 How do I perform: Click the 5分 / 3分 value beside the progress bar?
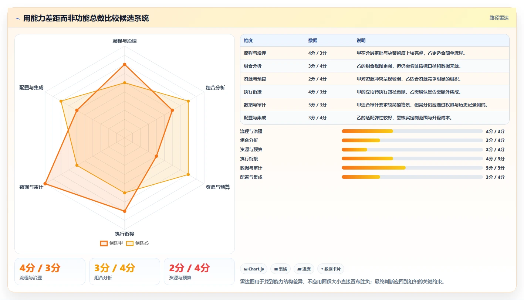495,168
